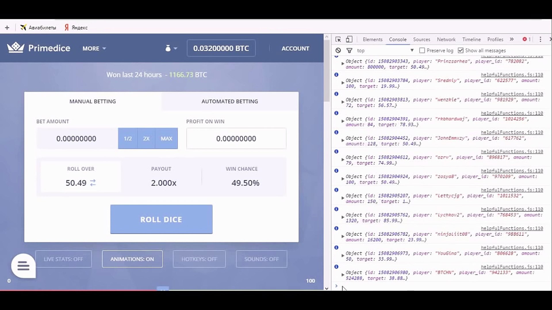Halve the bet with 1/2 button

pyautogui.click(x=128, y=138)
